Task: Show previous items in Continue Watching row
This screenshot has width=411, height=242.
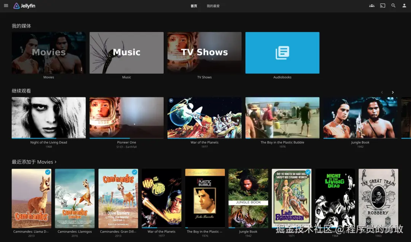Action: coord(382,92)
